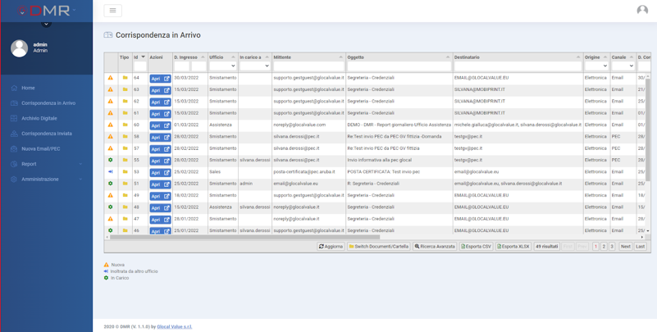Open the Origine filter dropdown
The width and height of the screenshot is (657, 332).
(x=596, y=66)
